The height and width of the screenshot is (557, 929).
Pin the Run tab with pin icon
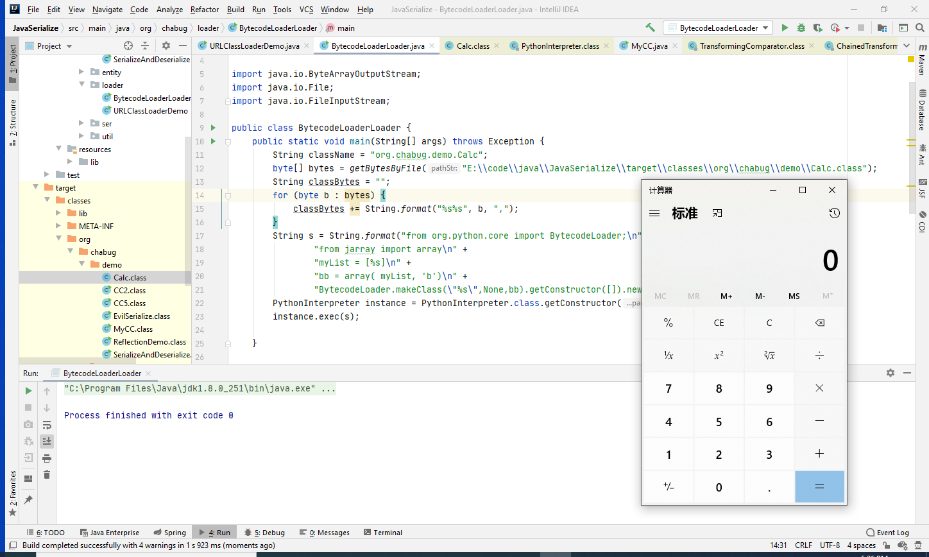28,500
